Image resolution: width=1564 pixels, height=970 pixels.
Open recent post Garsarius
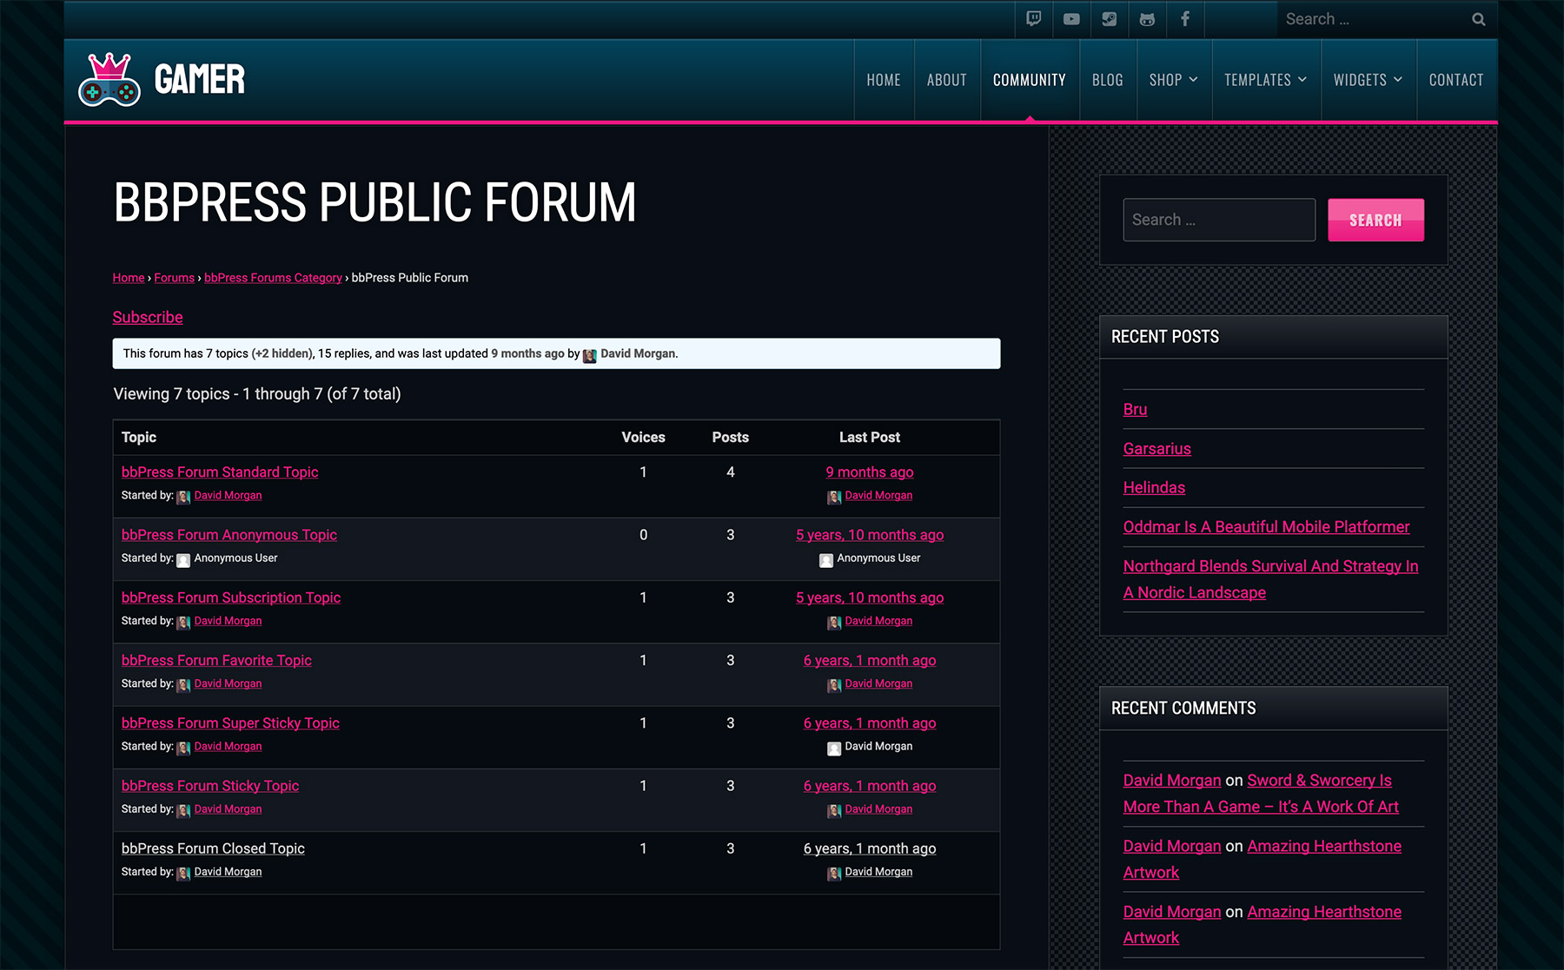[x=1157, y=449]
